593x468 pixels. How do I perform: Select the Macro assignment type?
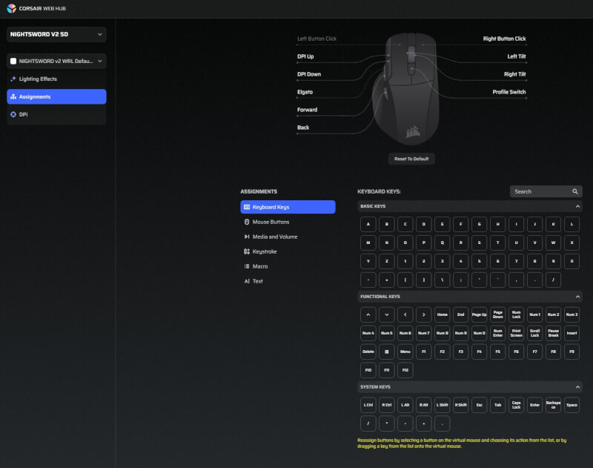(288, 266)
